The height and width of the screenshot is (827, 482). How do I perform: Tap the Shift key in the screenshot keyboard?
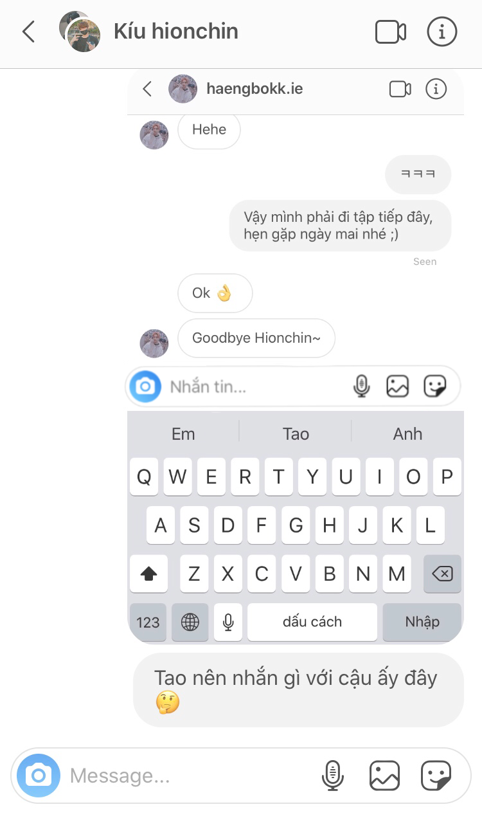point(148,574)
